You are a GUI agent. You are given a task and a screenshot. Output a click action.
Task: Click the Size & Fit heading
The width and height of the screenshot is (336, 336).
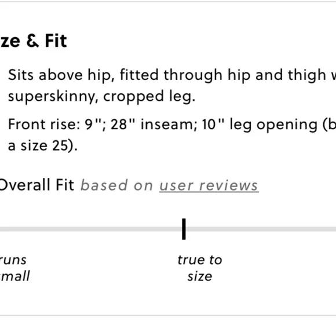click(34, 41)
